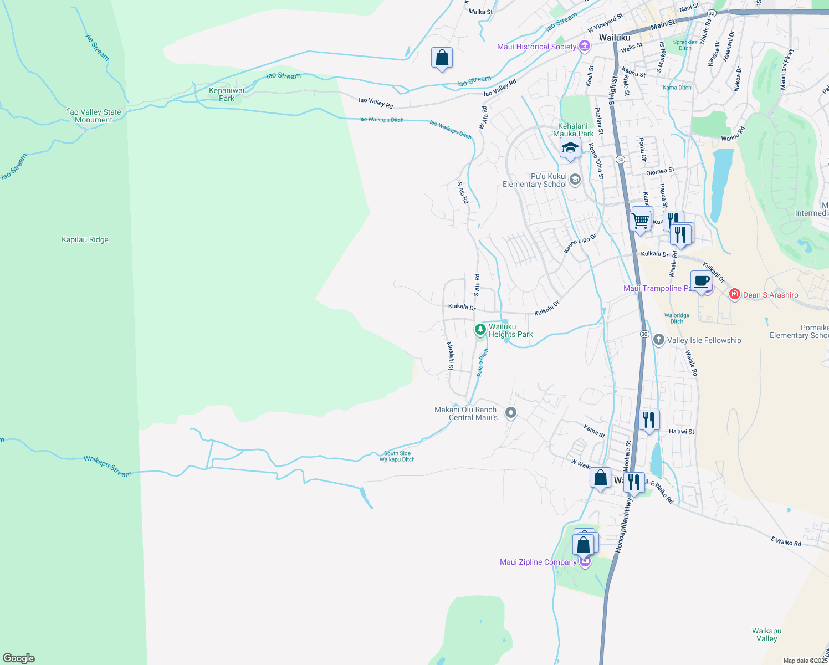Click the Pu'u Kukui Elementary School label

(x=535, y=180)
